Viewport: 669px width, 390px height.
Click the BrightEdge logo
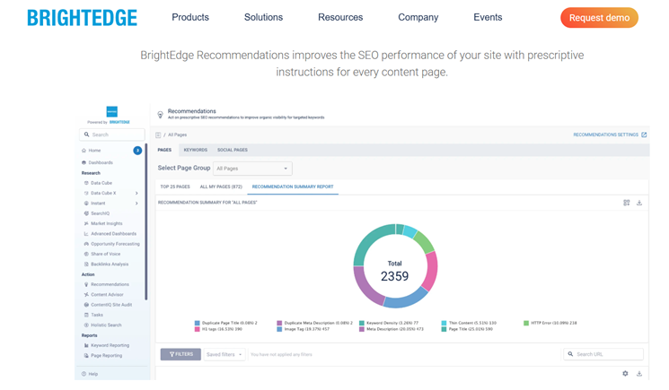click(82, 18)
